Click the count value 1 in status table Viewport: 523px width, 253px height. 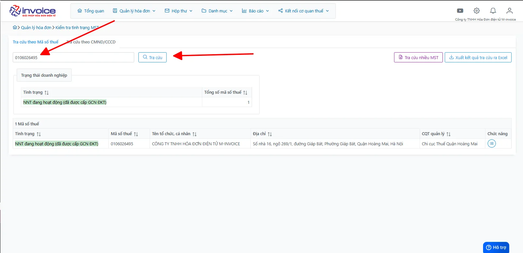point(248,102)
